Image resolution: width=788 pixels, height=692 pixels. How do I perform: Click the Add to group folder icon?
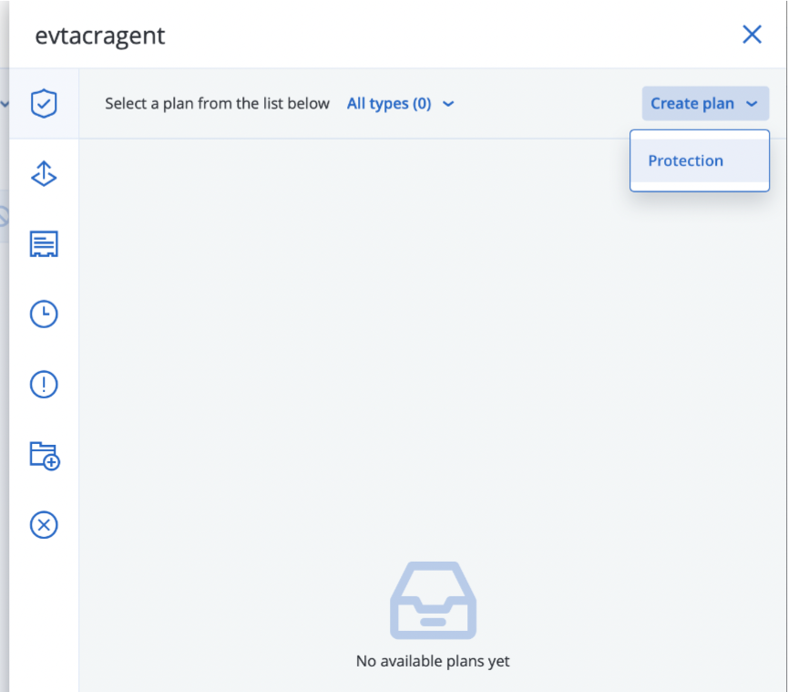coord(44,455)
